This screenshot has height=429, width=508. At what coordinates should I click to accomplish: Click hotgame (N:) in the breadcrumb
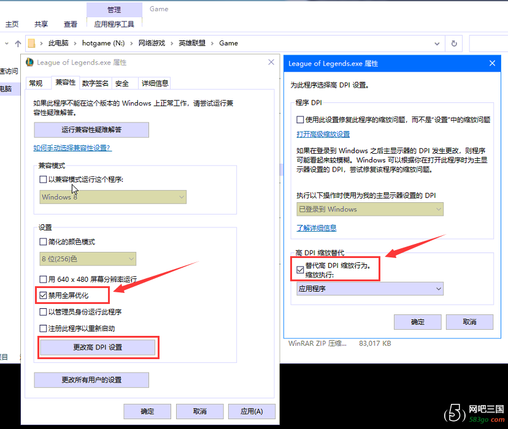tap(103, 43)
